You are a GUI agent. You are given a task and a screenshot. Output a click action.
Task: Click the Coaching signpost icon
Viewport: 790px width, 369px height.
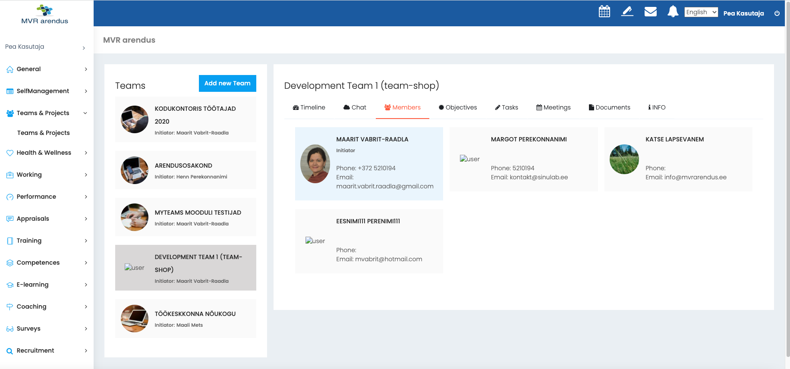pyautogui.click(x=10, y=307)
